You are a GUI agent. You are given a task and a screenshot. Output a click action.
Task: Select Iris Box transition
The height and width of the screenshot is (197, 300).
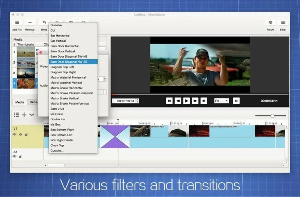coord(73,124)
